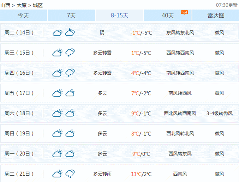This screenshot has height=182, width=239.
Task: Select the date 周三（15日）
Action: tap(19, 53)
